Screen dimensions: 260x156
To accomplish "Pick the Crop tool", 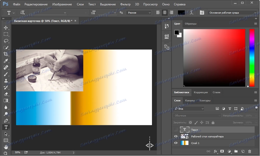I will tap(6, 54).
